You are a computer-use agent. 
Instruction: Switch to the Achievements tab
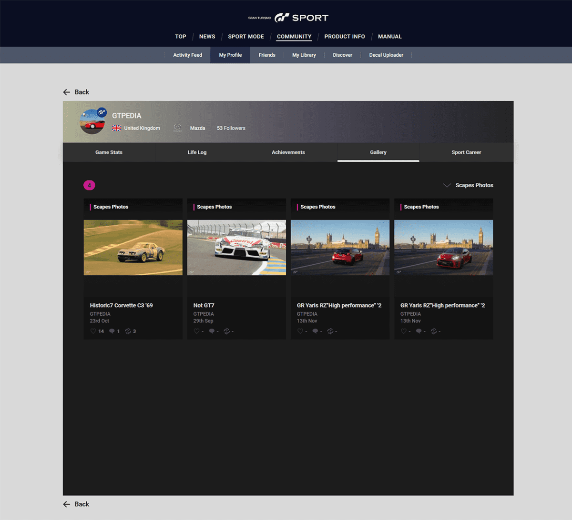tap(288, 152)
